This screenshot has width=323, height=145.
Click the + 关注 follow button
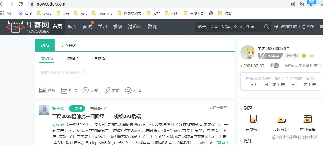point(77,108)
